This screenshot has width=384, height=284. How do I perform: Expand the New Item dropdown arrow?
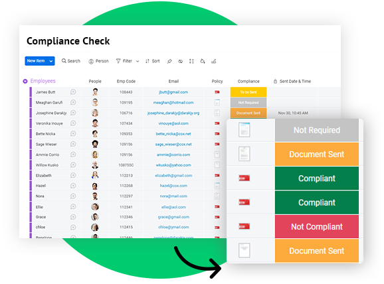tap(51, 61)
